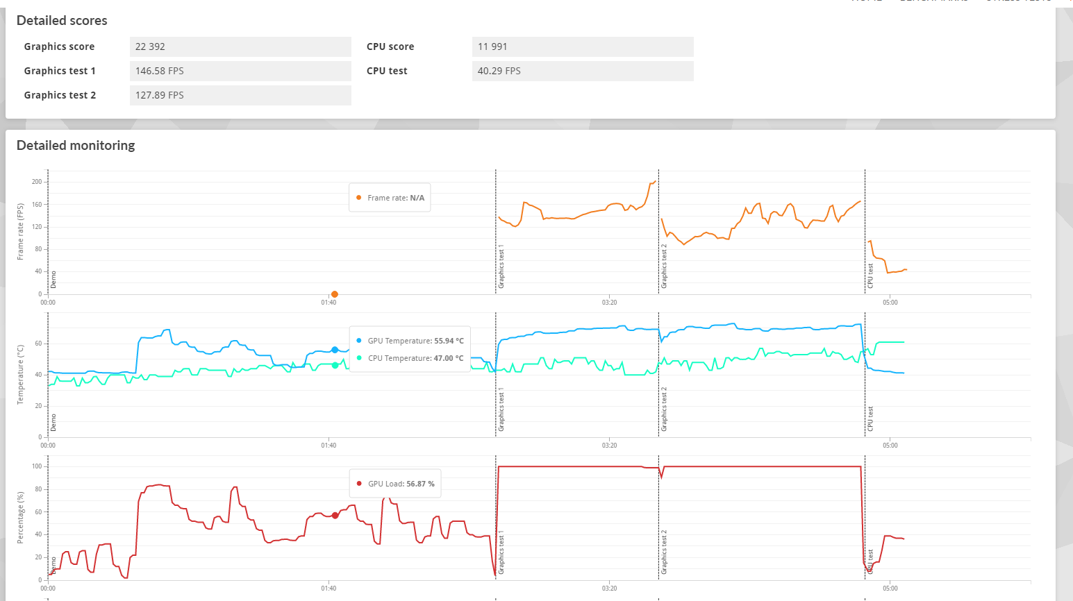1073x601 pixels.
Task: Click the Graphics test 1 label in scores
Action: (60, 71)
